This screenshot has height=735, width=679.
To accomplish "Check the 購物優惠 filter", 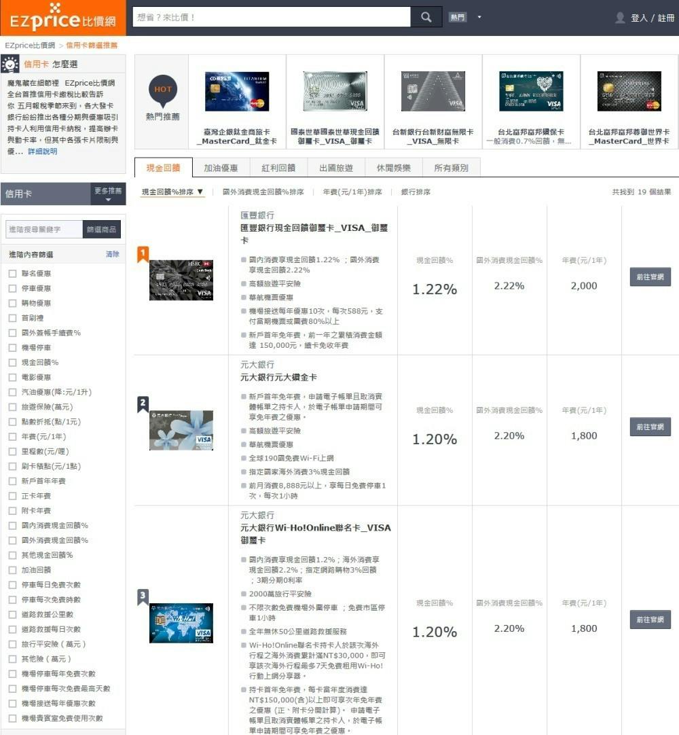I will [x=13, y=303].
